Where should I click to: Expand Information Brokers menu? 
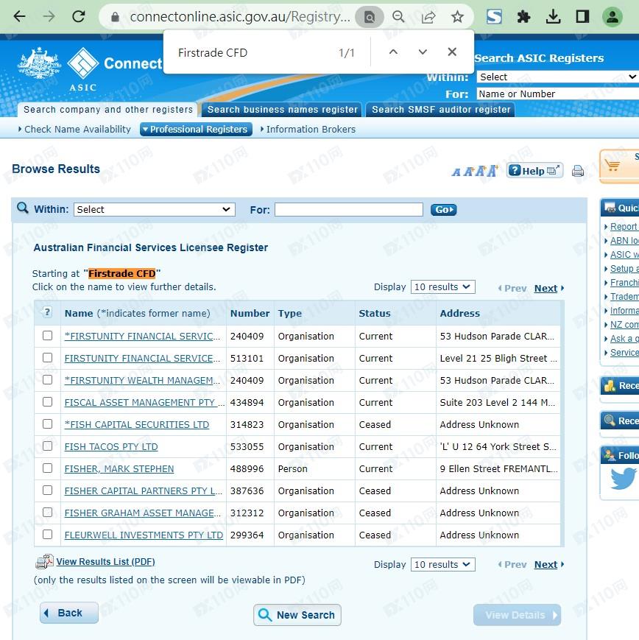point(308,129)
